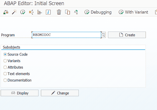Click the Display Object List hierarchy icon
The height and width of the screenshot is (110, 157).
click(40, 12)
